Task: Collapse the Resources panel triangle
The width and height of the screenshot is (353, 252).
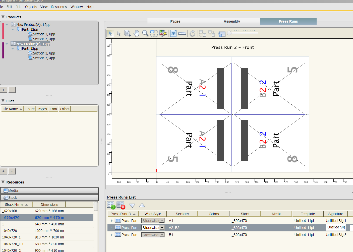Action: click(3, 182)
